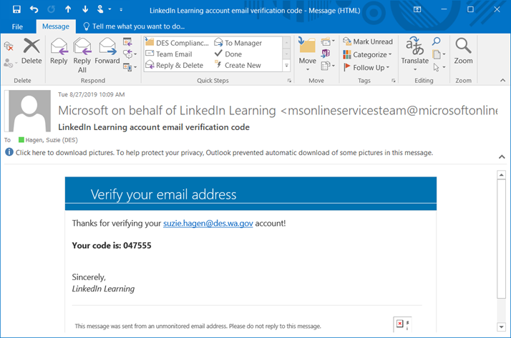Open the Rules dropdown icon
This screenshot has height=338, width=511.
(x=328, y=41)
